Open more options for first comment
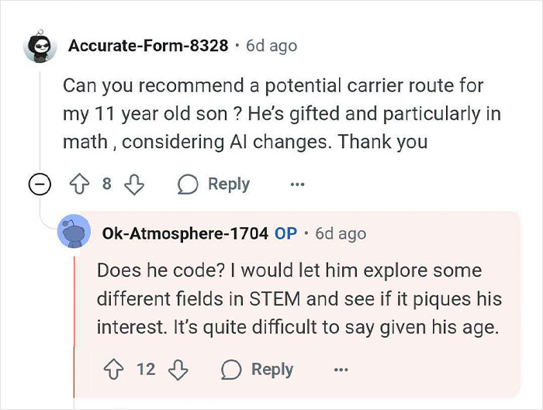Screen dimensions: 543x410 [297, 184]
